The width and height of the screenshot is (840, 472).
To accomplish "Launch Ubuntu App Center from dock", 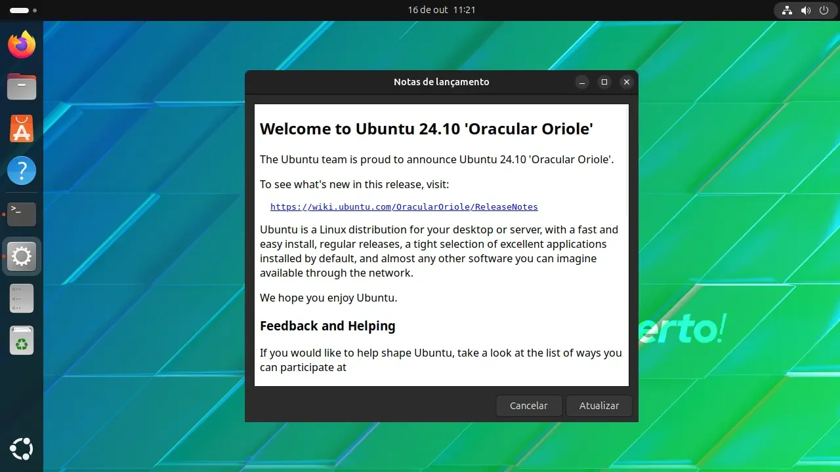I will click(22, 128).
